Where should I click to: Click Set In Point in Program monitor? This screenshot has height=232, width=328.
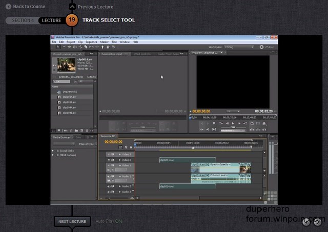[x=202, y=123]
